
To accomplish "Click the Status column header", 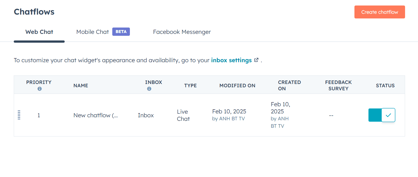I will (385, 85).
